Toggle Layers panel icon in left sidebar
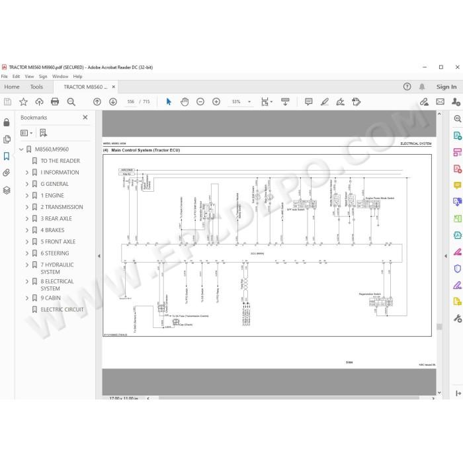The image size is (463, 463). [x=7, y=190]
